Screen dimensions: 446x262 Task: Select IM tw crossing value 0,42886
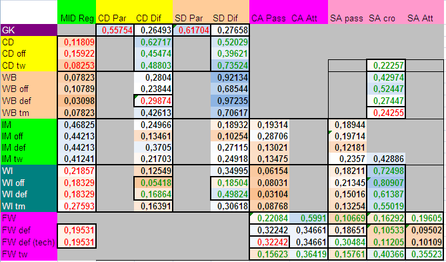[386, 159]
